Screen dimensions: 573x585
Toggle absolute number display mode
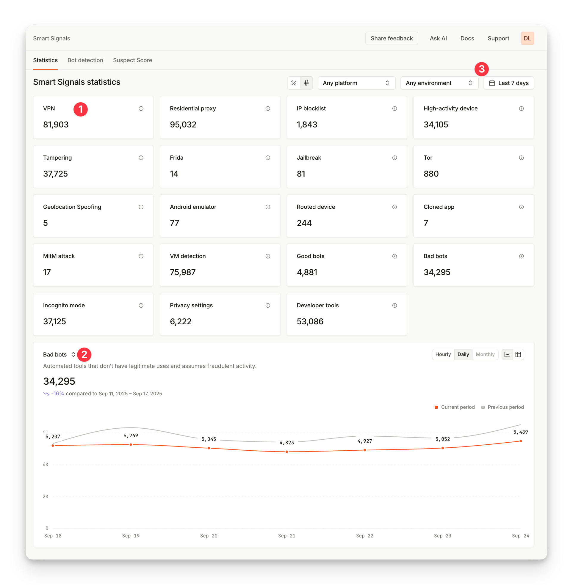click(x=306, y=83)
